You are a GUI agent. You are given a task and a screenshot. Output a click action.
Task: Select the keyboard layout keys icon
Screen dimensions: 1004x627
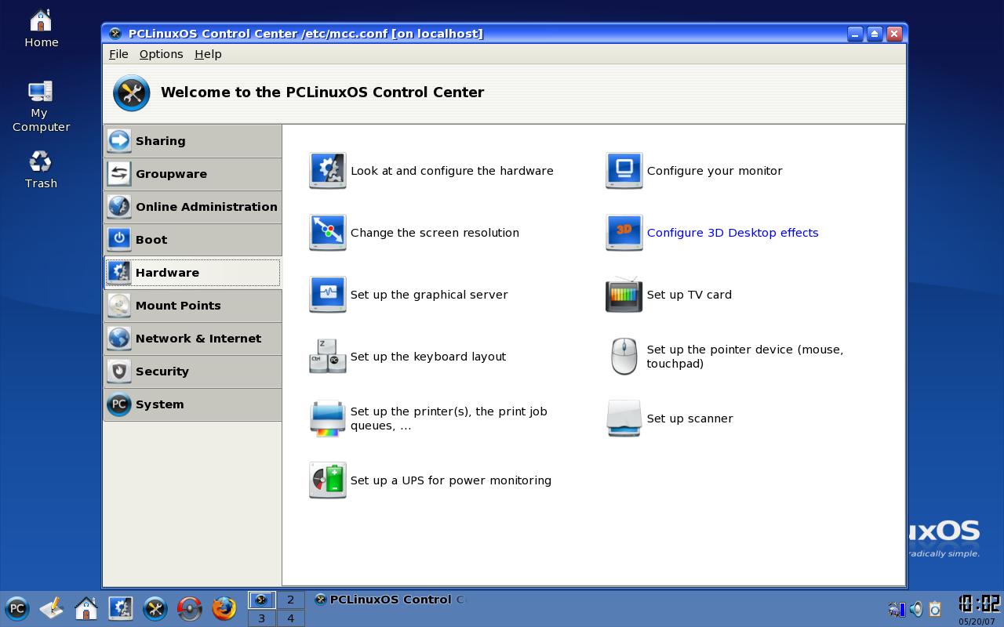(328, 356)
